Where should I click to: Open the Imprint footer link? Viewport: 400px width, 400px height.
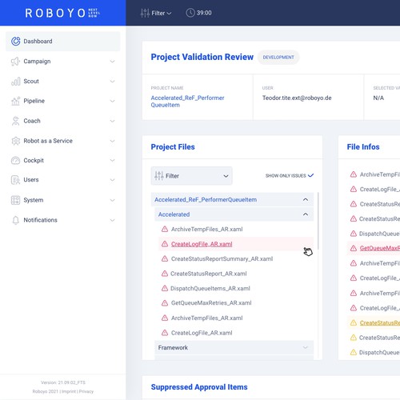point(70,391)
